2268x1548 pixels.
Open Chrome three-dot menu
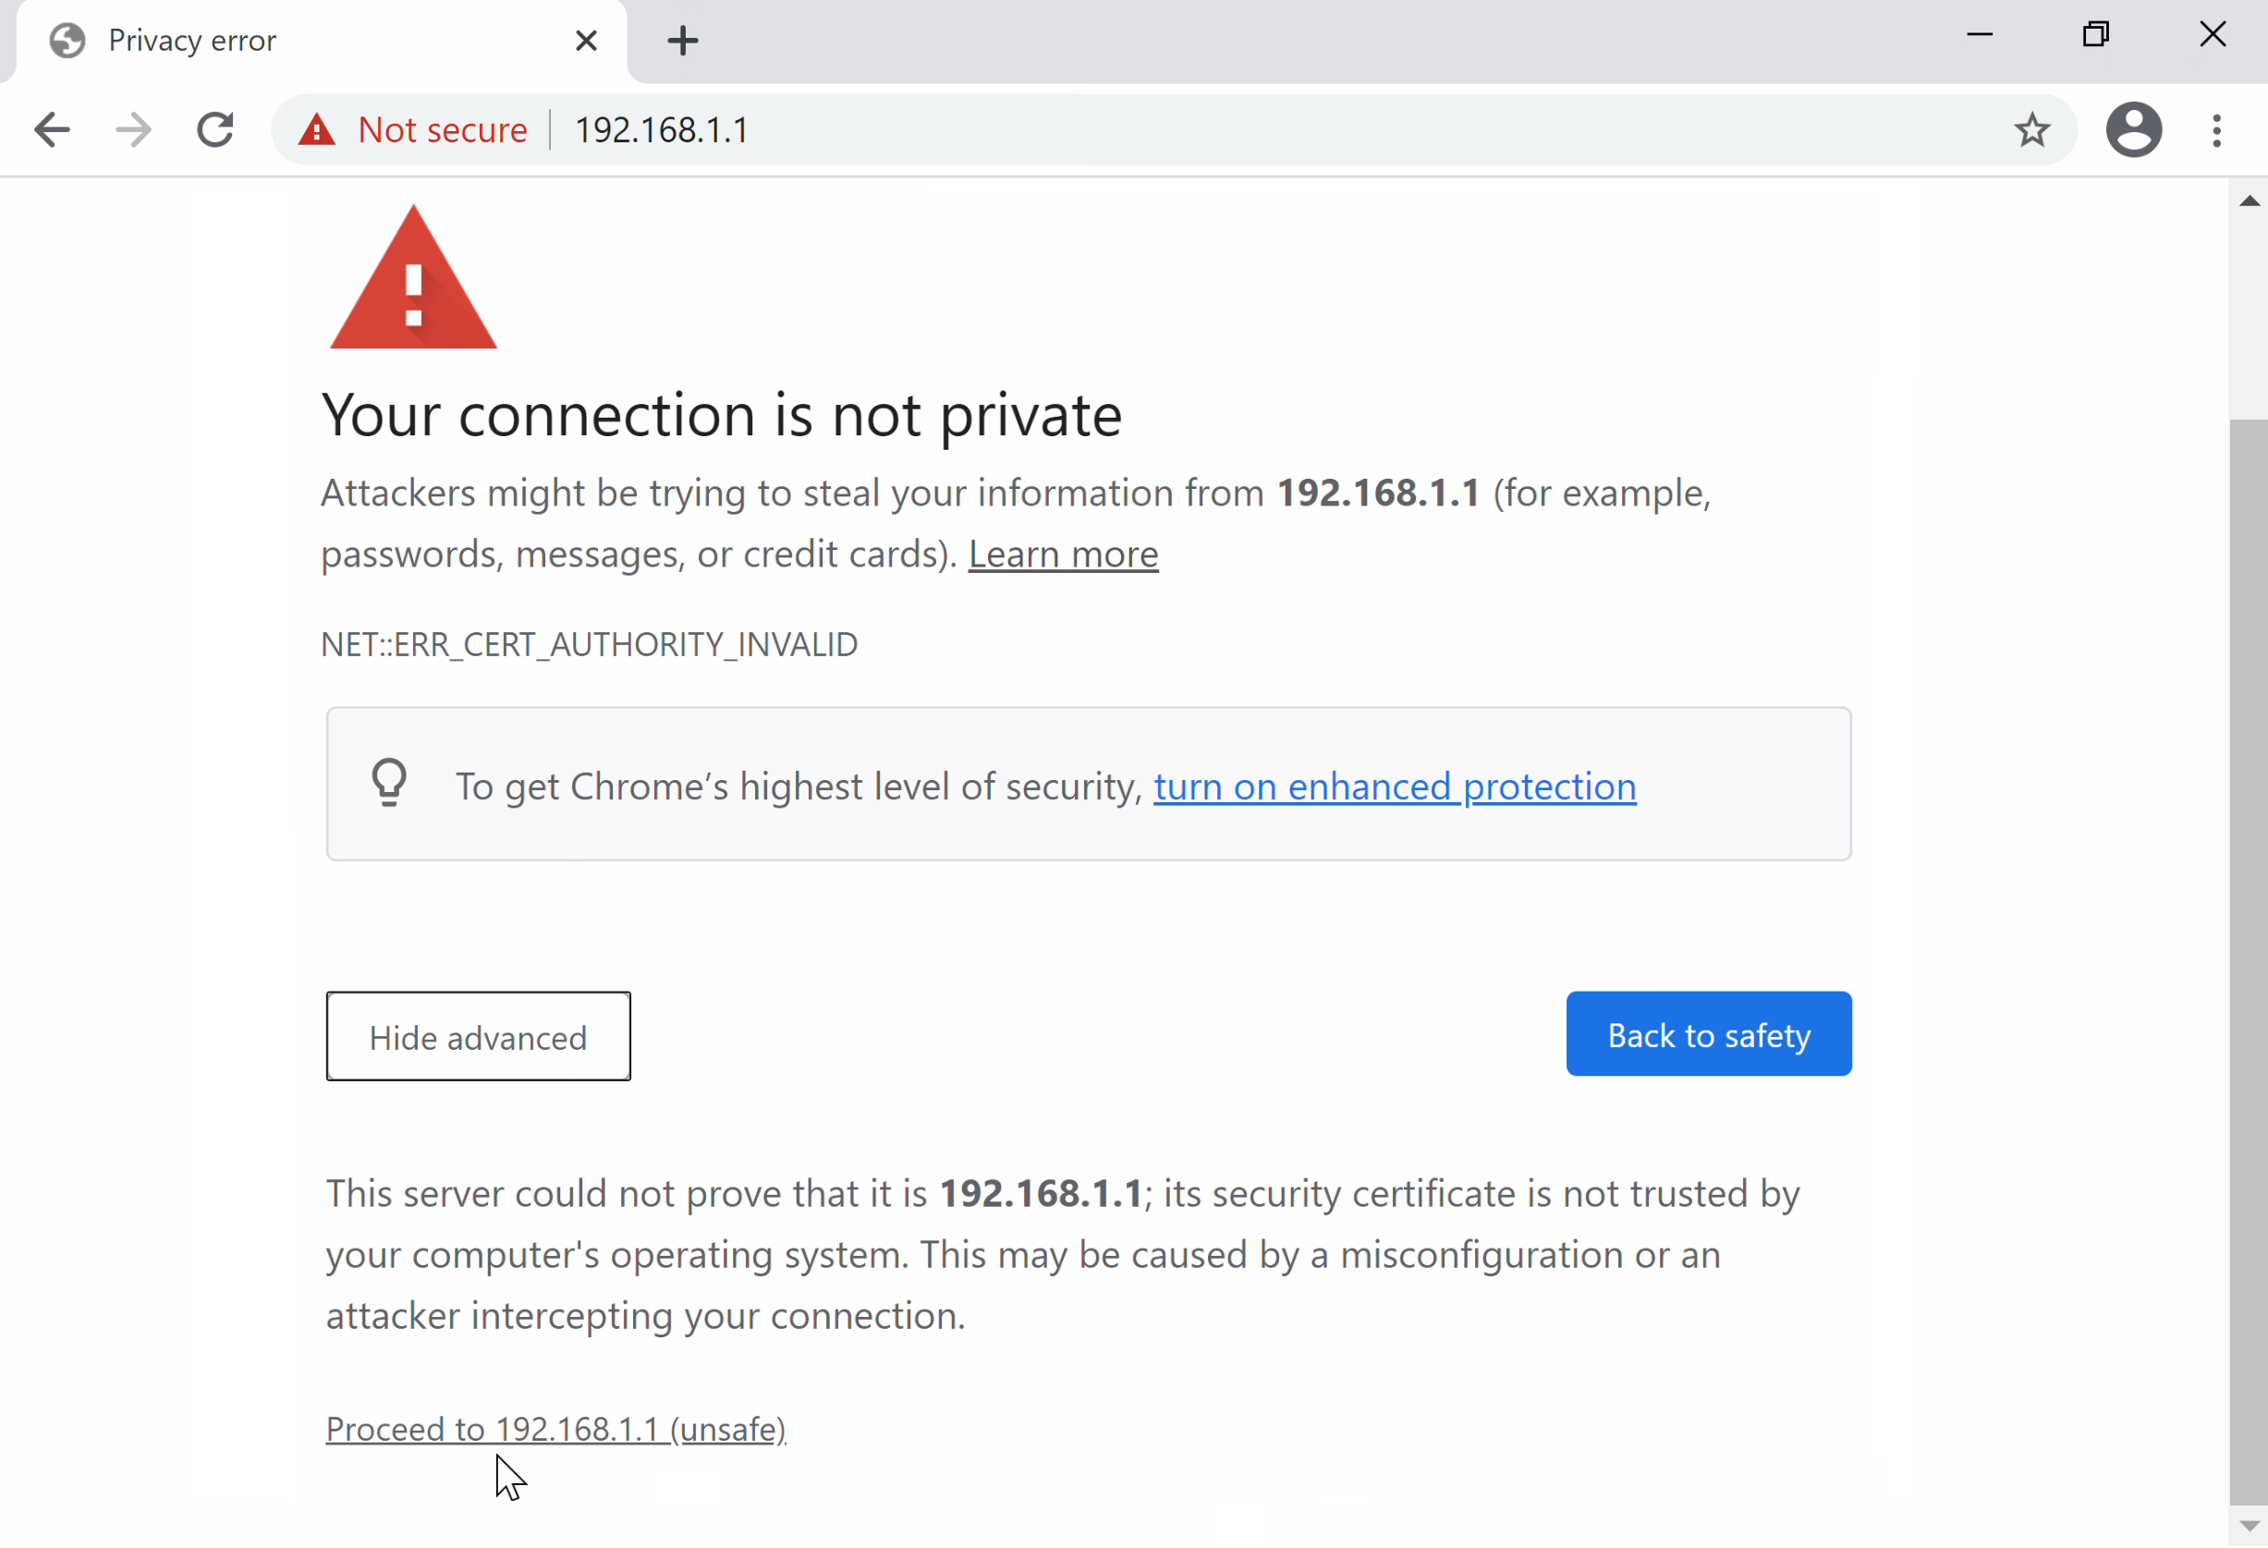(2216, 129)
